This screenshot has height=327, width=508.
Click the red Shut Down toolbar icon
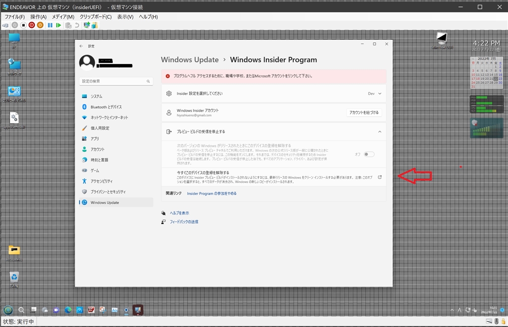(32, 25)
